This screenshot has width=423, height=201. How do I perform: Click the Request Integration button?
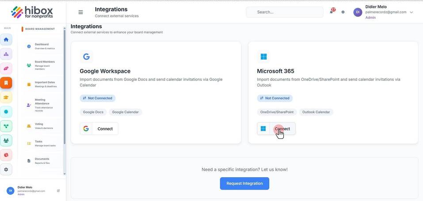click(244, 183)
